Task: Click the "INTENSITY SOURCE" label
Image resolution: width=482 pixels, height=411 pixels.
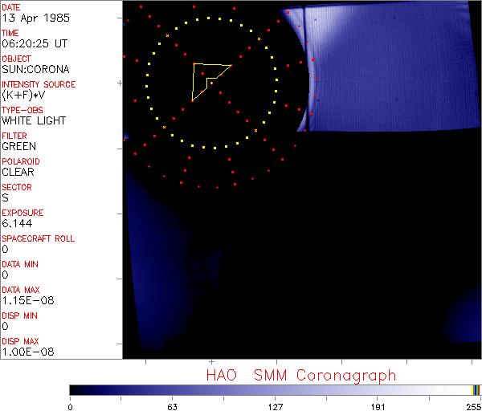Action: pyautogui.click(x=39, y=84)
